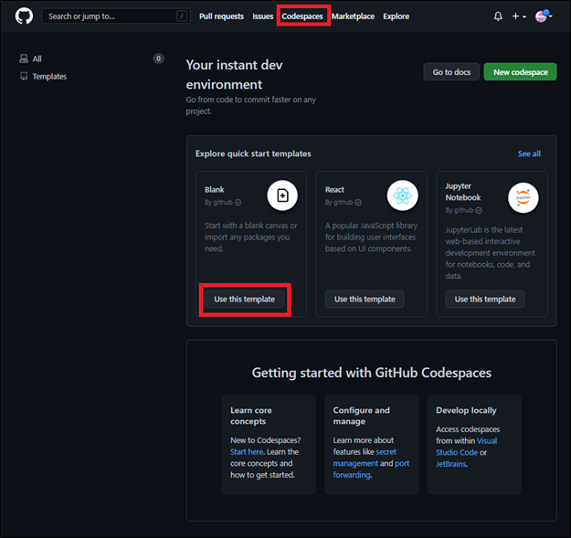Use the Jupyter Notebook template
The height and width of the screenshot is (538, 571).
point(485,299)
